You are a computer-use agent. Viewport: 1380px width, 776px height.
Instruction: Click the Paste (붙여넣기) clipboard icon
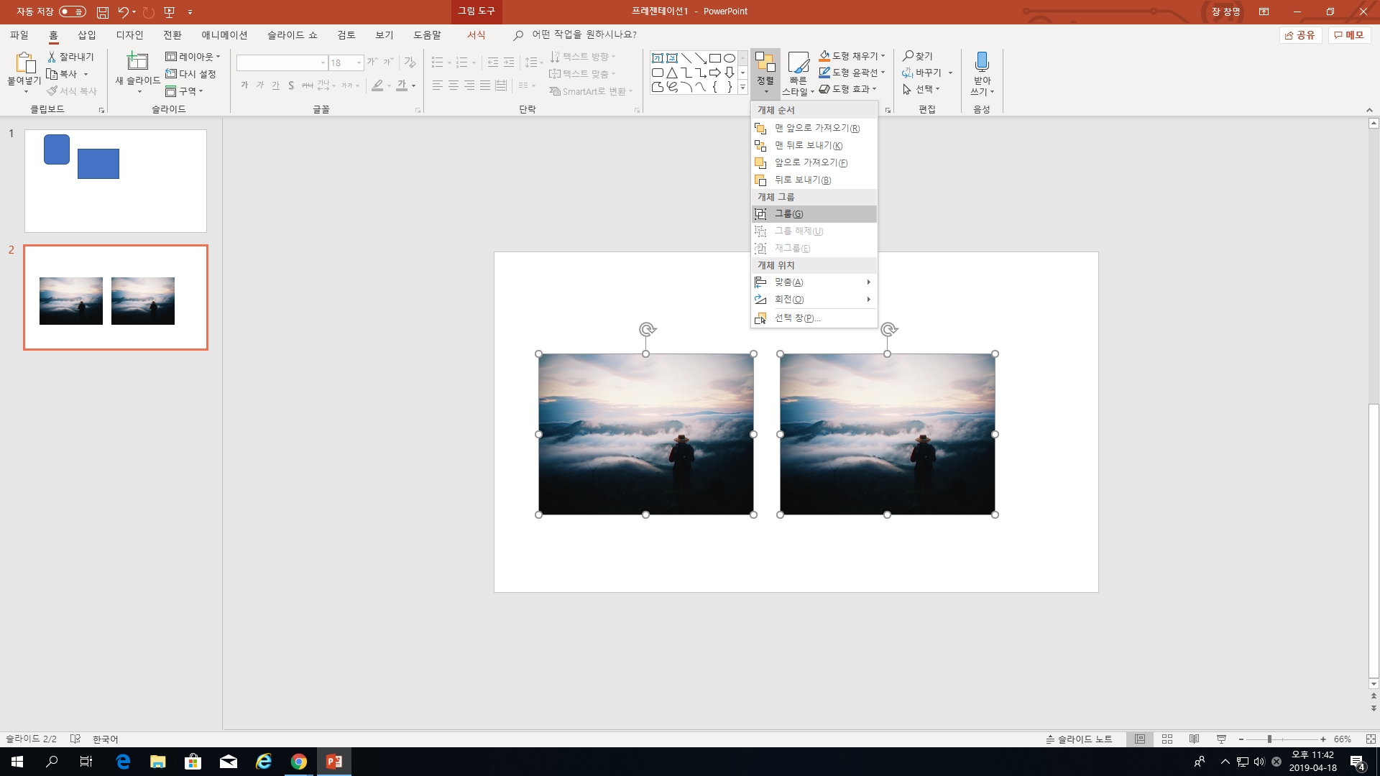[24, 63]
